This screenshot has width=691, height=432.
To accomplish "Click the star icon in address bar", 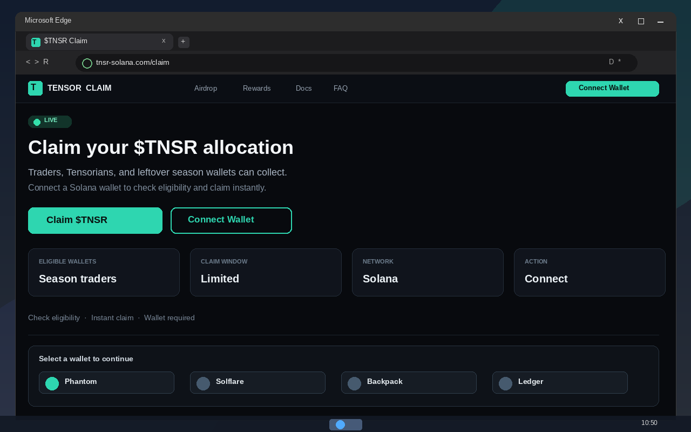I will (x=620, y=62).
